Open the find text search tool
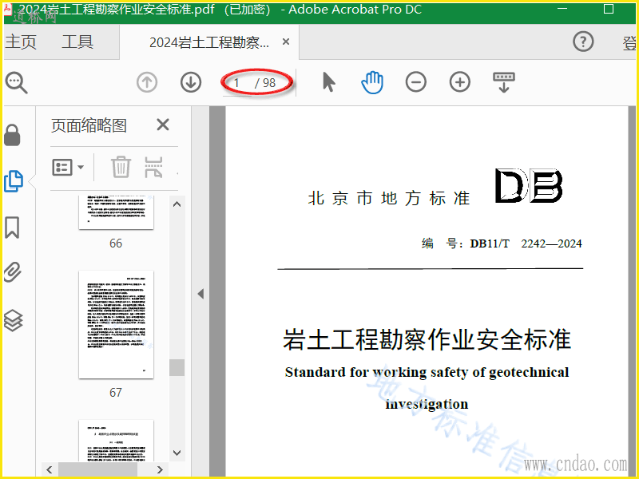This screenshot has width=639, height=479. [16, 83]
